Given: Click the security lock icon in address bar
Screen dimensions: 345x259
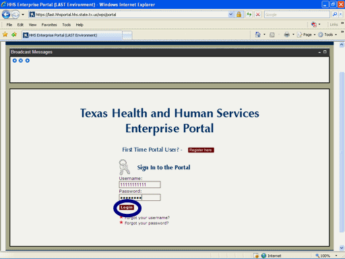Looking at the screenshot, I should click(239, 15).
